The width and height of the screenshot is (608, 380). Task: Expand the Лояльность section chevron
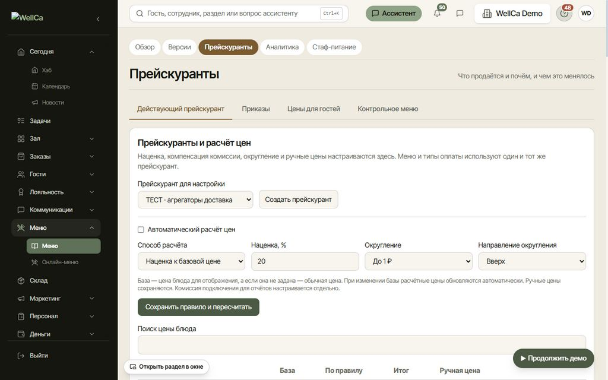(x=92, y=192)
